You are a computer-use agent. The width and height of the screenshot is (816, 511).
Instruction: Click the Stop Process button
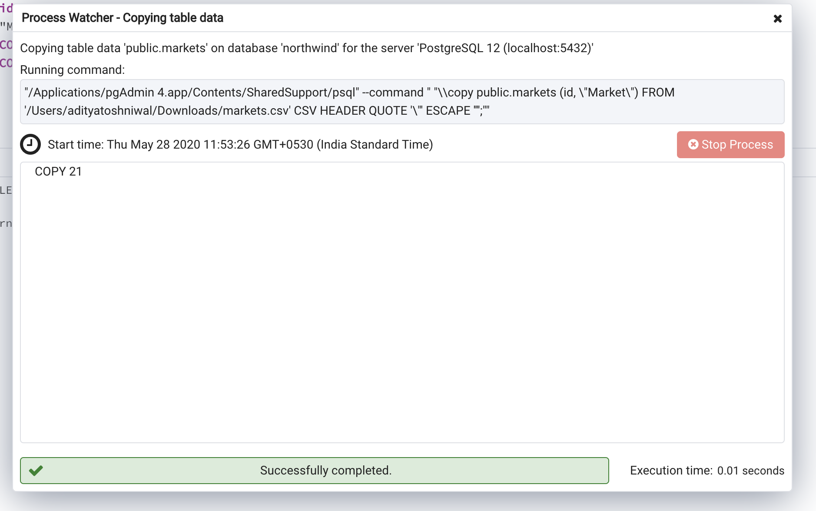730,145
